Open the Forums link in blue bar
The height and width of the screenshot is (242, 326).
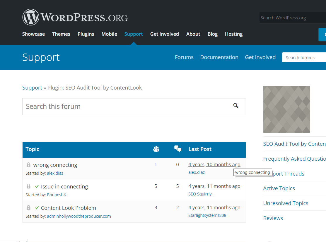click(x=184, y=57)
